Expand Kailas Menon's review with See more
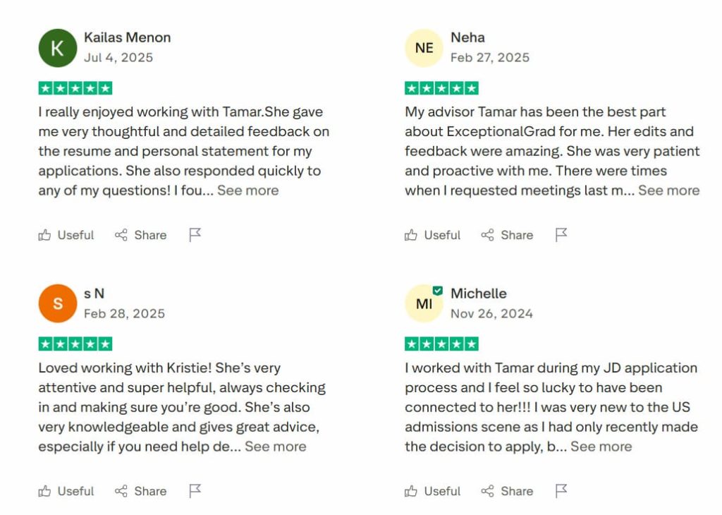722x515 pixels. [x=247, y=190]
